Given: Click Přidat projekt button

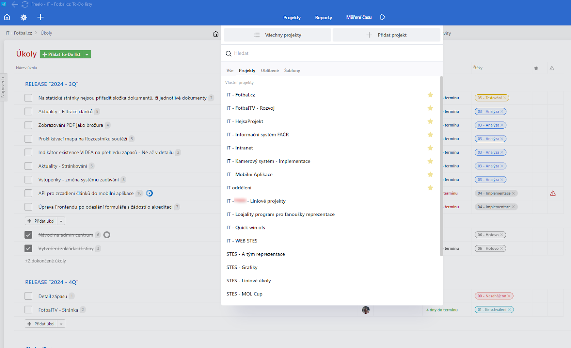Looking at the screenshot, I should pyautogui.click(x=386, y=35).
